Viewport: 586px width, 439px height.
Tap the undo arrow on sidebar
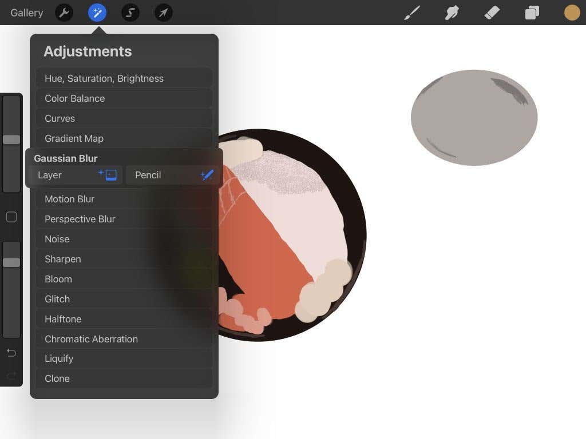pos(11,353)
